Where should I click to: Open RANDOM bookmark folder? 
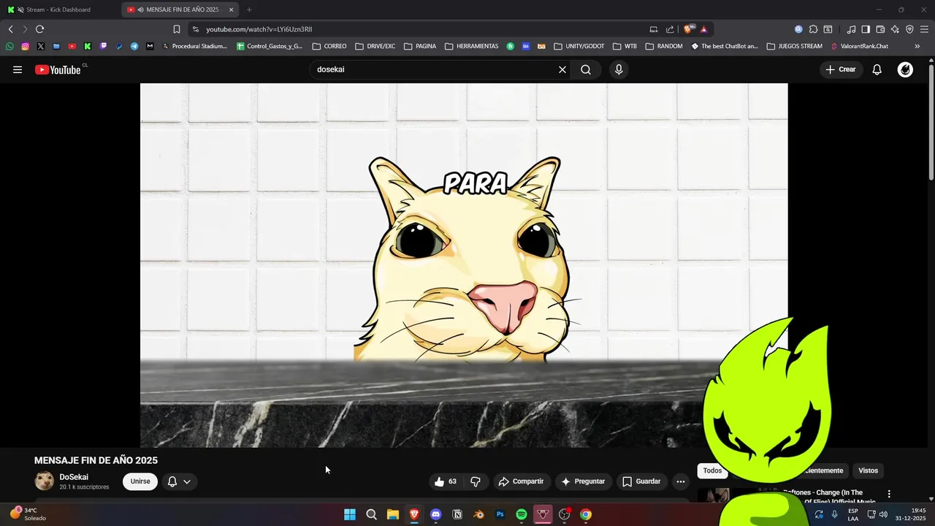pos(664,46)
